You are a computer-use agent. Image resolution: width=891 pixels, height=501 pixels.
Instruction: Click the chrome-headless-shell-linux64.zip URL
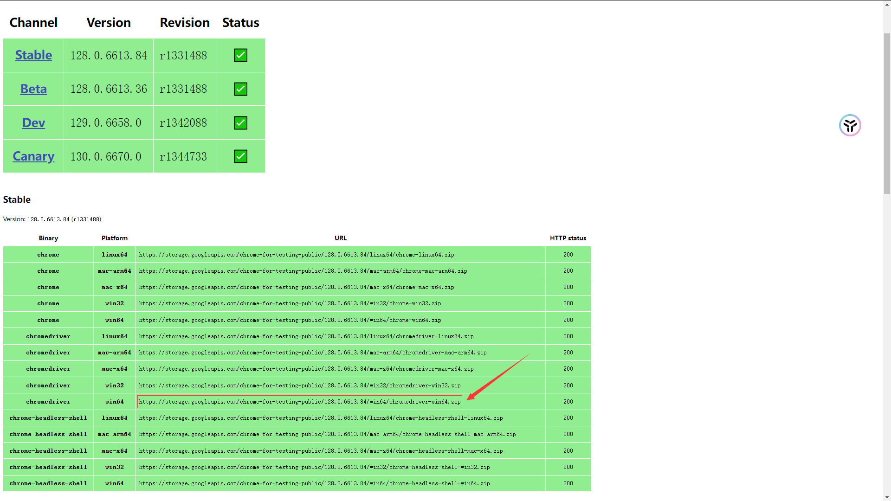321,418
